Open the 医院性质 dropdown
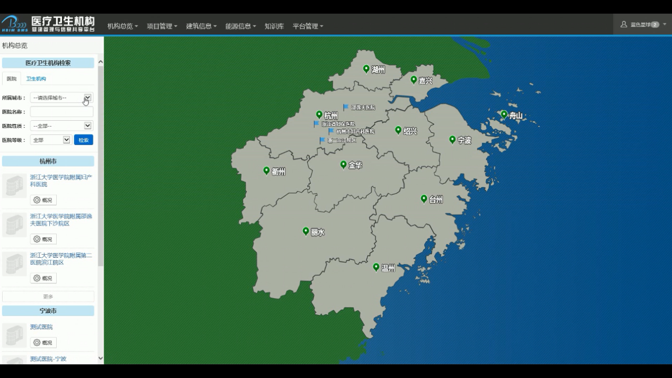The width and height of the screenshot is (672, 378). 61,126
